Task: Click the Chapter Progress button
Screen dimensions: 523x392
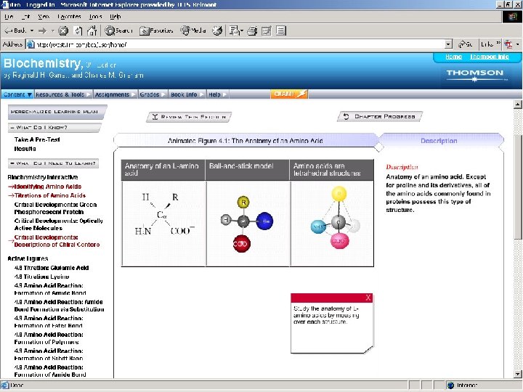Action: tap(380, 116)
